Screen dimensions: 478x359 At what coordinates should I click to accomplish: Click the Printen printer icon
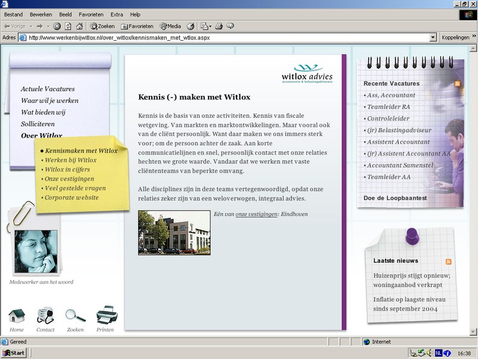point(106,315)
